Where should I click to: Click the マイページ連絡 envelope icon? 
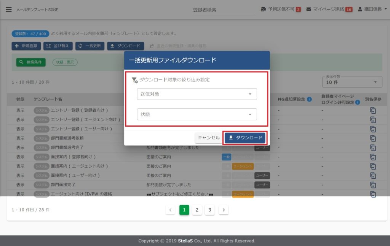tap(308, 9)
